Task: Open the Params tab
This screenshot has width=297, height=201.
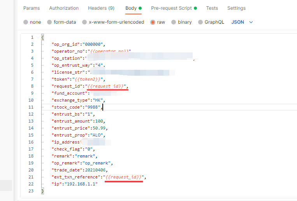Action: click(32, 8)
